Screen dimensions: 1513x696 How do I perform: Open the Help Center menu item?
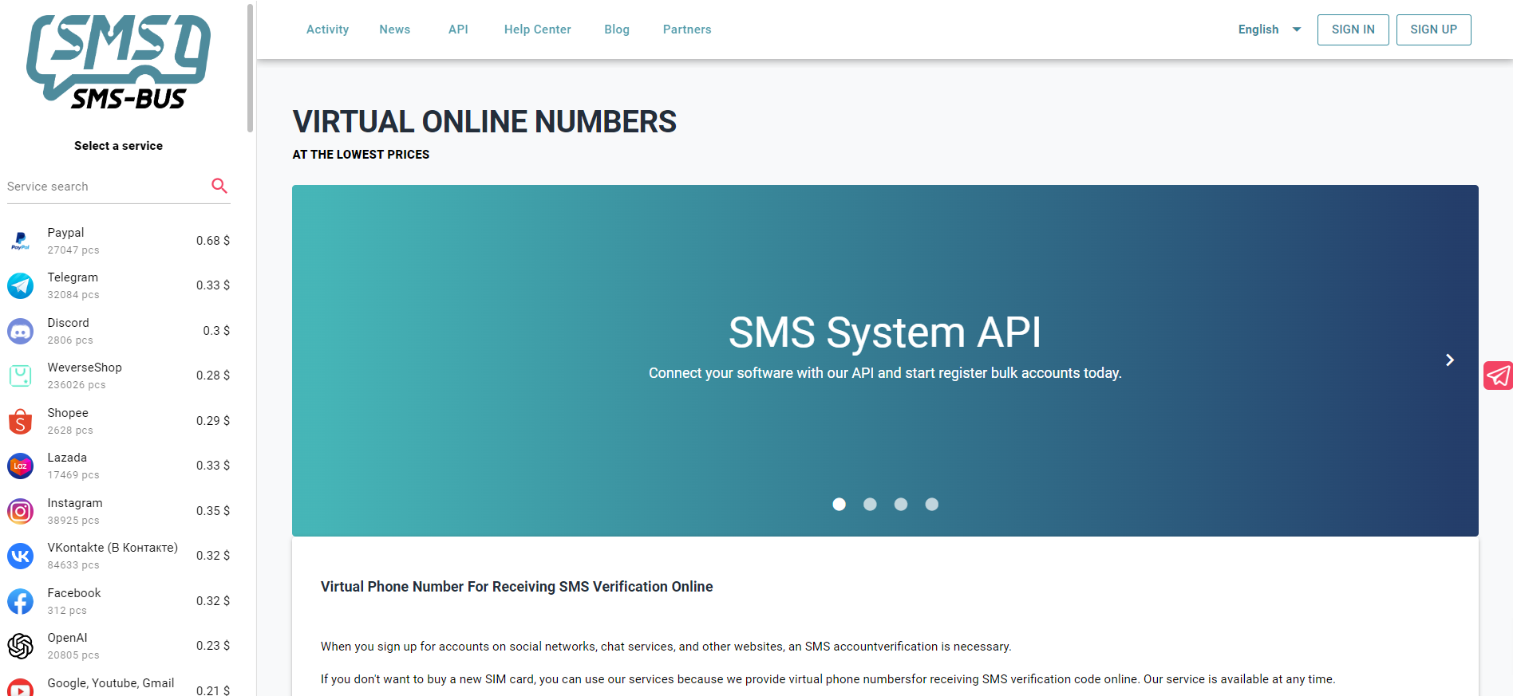537,29
